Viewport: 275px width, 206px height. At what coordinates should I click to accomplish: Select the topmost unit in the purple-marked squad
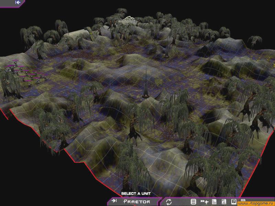point(15,63)
